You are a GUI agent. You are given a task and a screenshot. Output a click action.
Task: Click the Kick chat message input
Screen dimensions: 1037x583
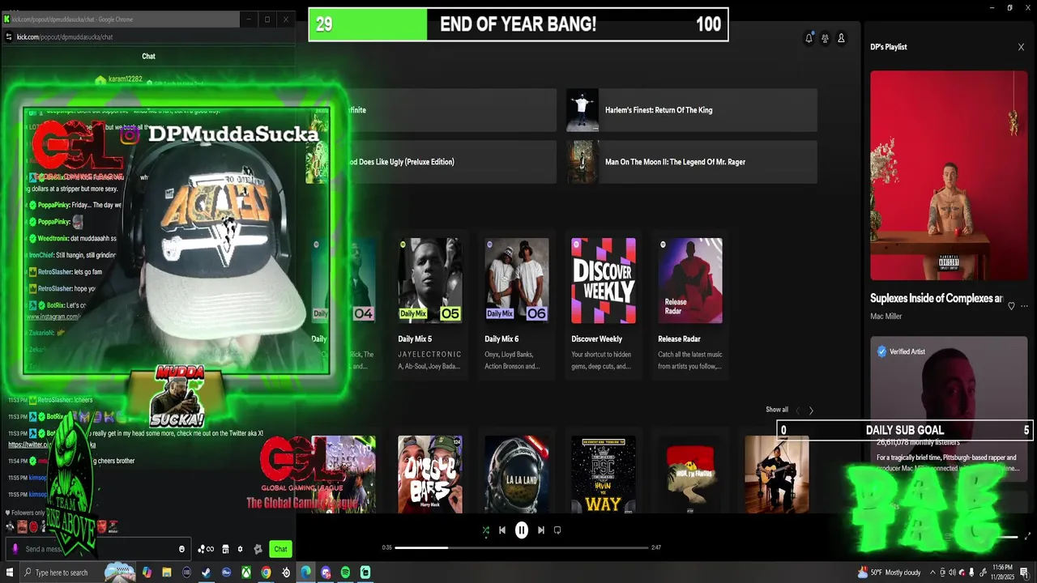click(97, 549)
